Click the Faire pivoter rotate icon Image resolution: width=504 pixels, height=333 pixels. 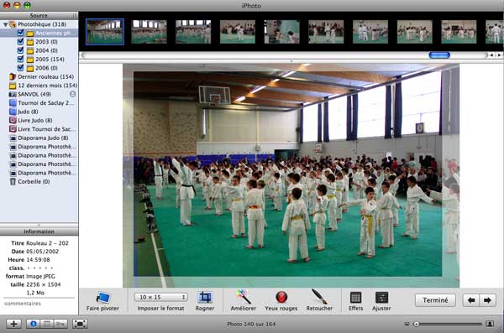click(x=102, y=298)
